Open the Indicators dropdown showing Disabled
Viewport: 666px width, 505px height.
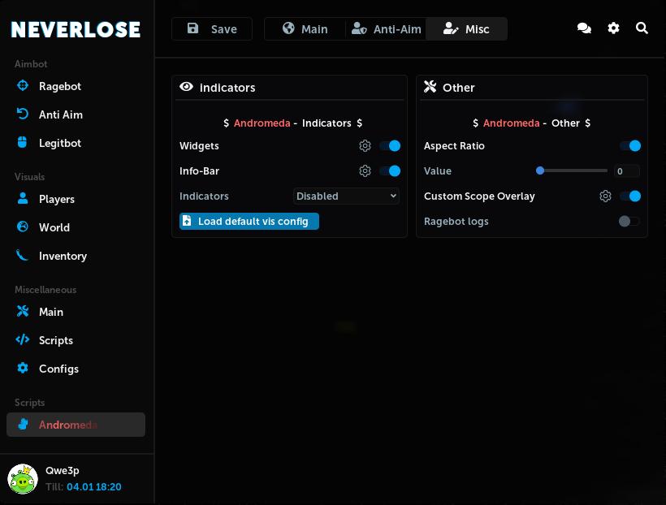coord(346,196)
